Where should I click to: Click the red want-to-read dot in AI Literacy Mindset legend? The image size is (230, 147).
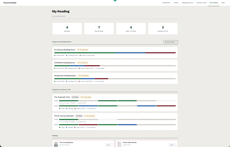click(x=75, y=127)
